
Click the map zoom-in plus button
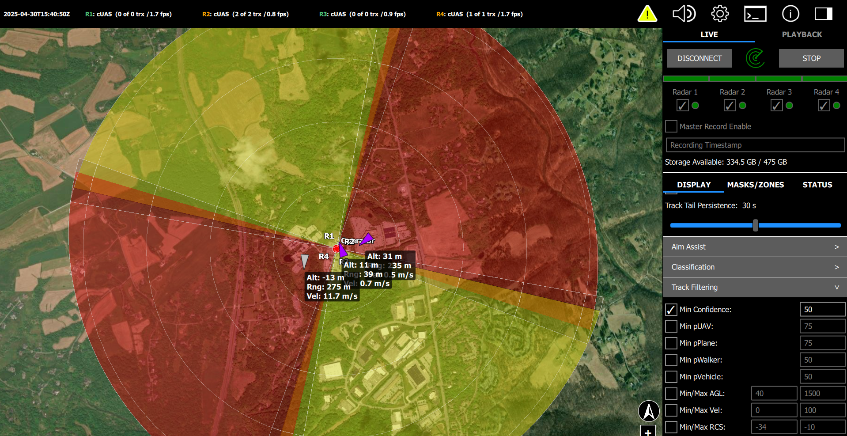[x=648, y=431]
